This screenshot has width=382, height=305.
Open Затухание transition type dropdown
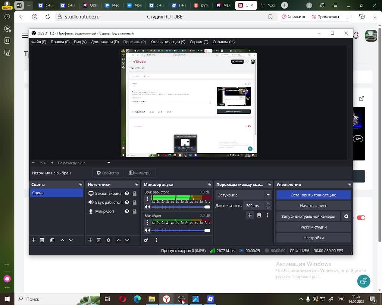click(x=243, y=195)
